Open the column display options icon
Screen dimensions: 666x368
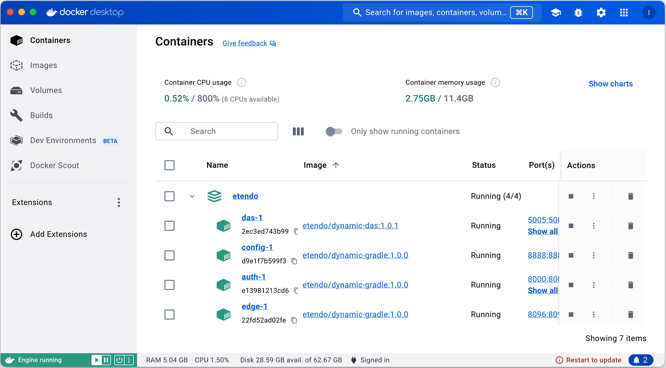298,131
